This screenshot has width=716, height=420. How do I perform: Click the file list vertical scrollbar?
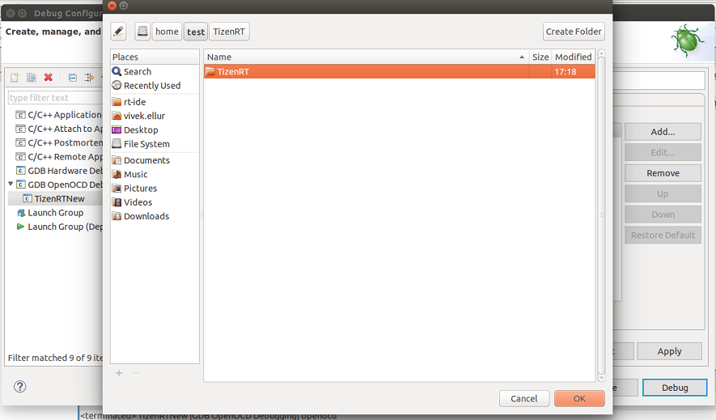pos(601,214)
